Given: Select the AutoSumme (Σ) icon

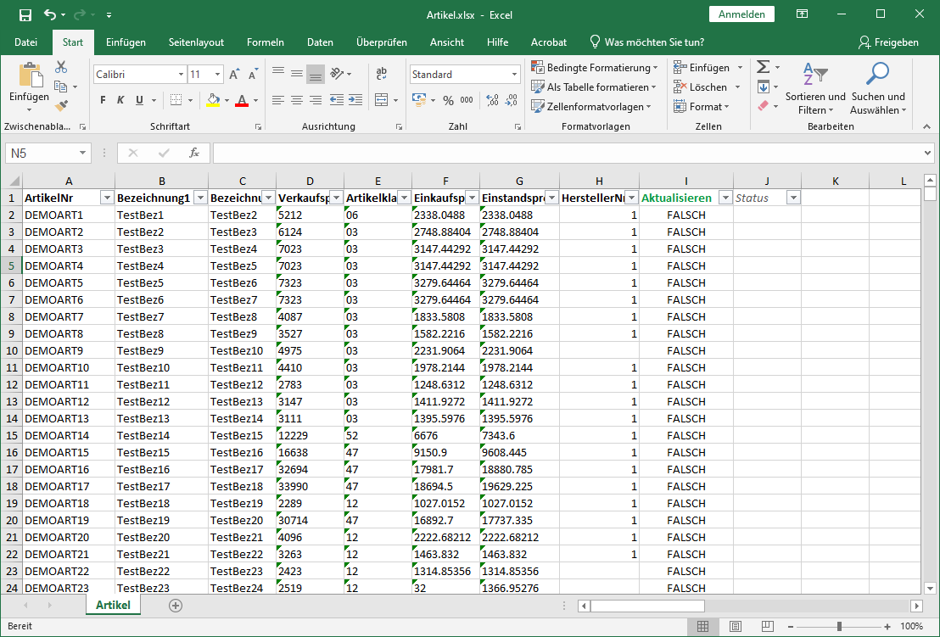Looking at the screenshot, I should [x=763, y=66].
